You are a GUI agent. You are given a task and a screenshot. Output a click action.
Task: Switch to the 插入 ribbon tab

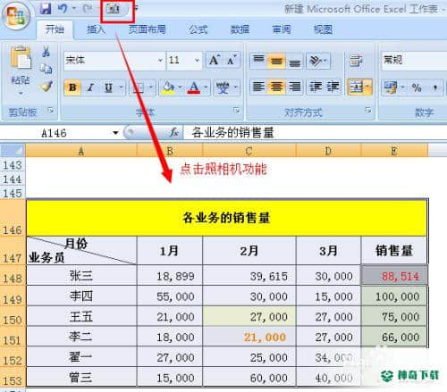click(x=96, y=29)
